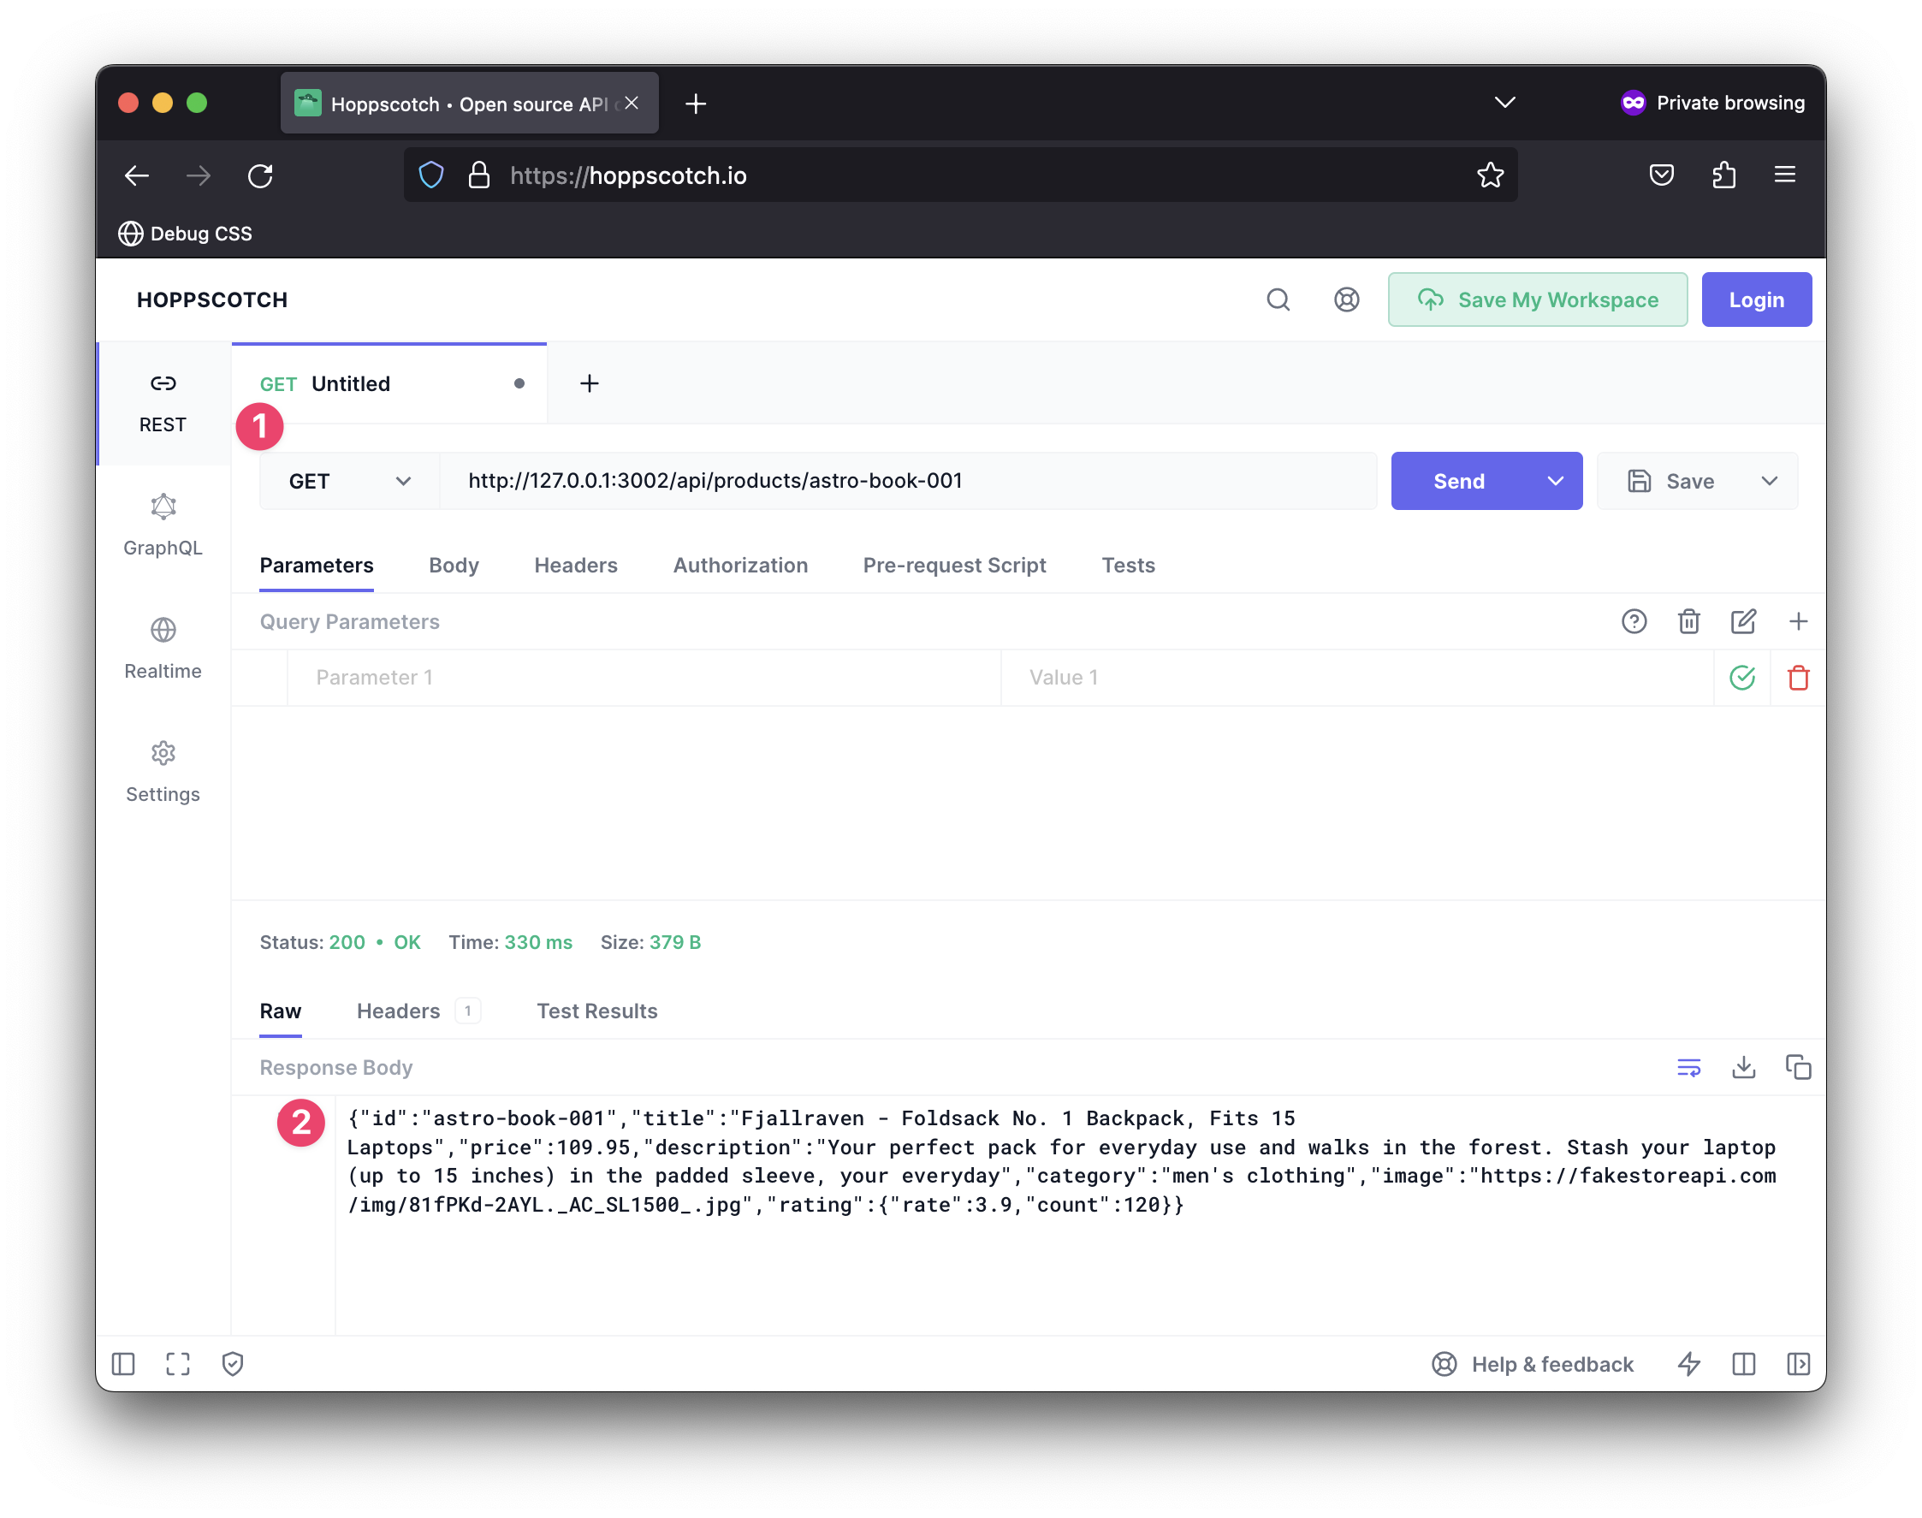Switch to the Authorization tab

(x=740, y=566)
